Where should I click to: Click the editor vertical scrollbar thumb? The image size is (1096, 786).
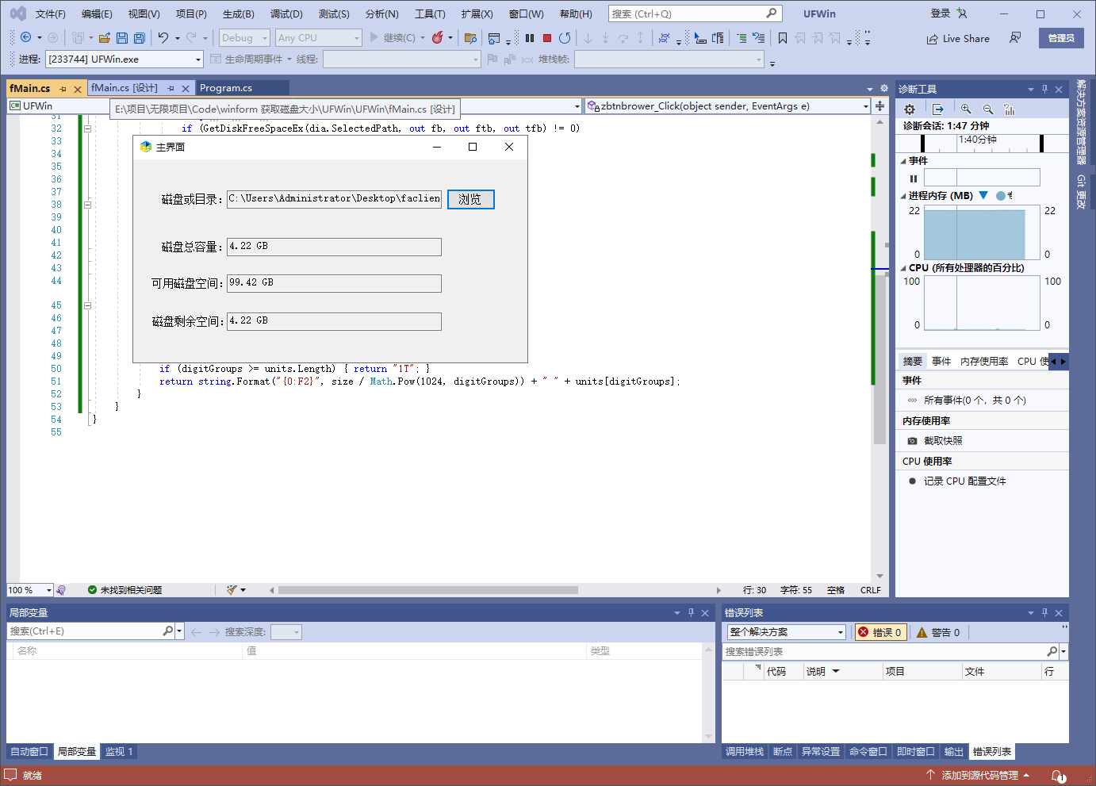pos(879,359)
